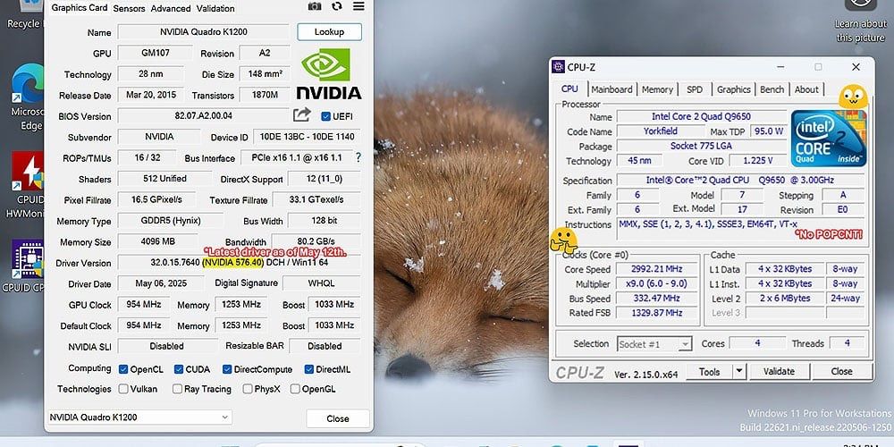Click the Release Date value Mar 20, 2015

(x=151, y=95)
